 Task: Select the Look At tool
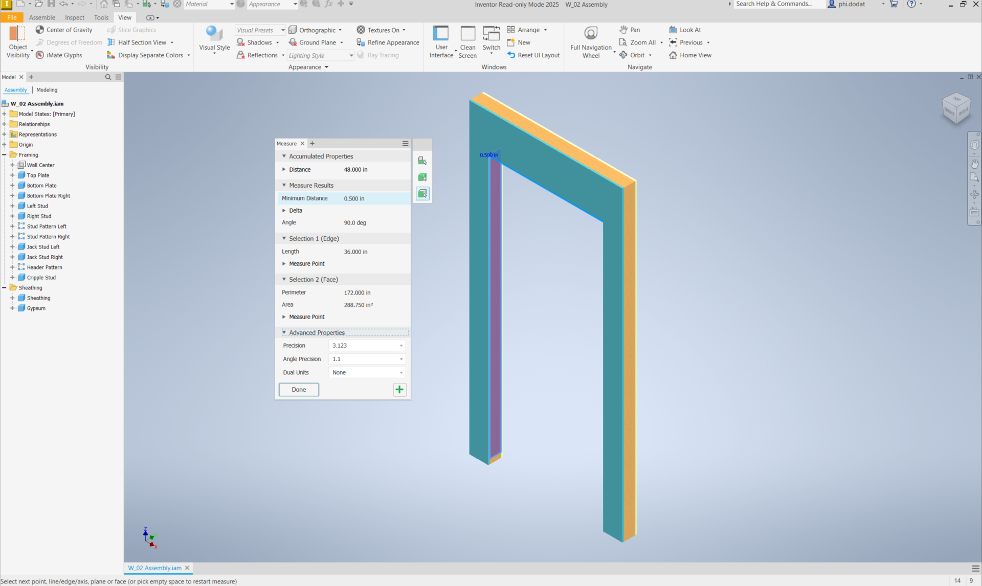tap(685, 30)
